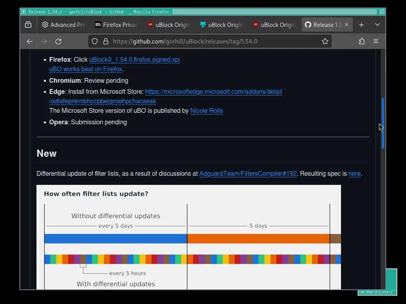Screen dimensions: 406x304
Task: Close the Release 1.54.0 tab
Action: click(x=347, y=25)
